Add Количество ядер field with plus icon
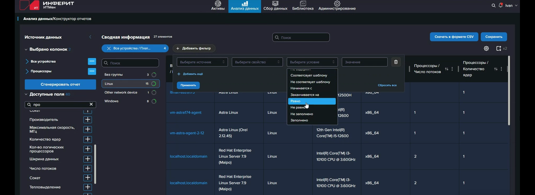The width and height of the screenshot is (535, 195). 87,139
